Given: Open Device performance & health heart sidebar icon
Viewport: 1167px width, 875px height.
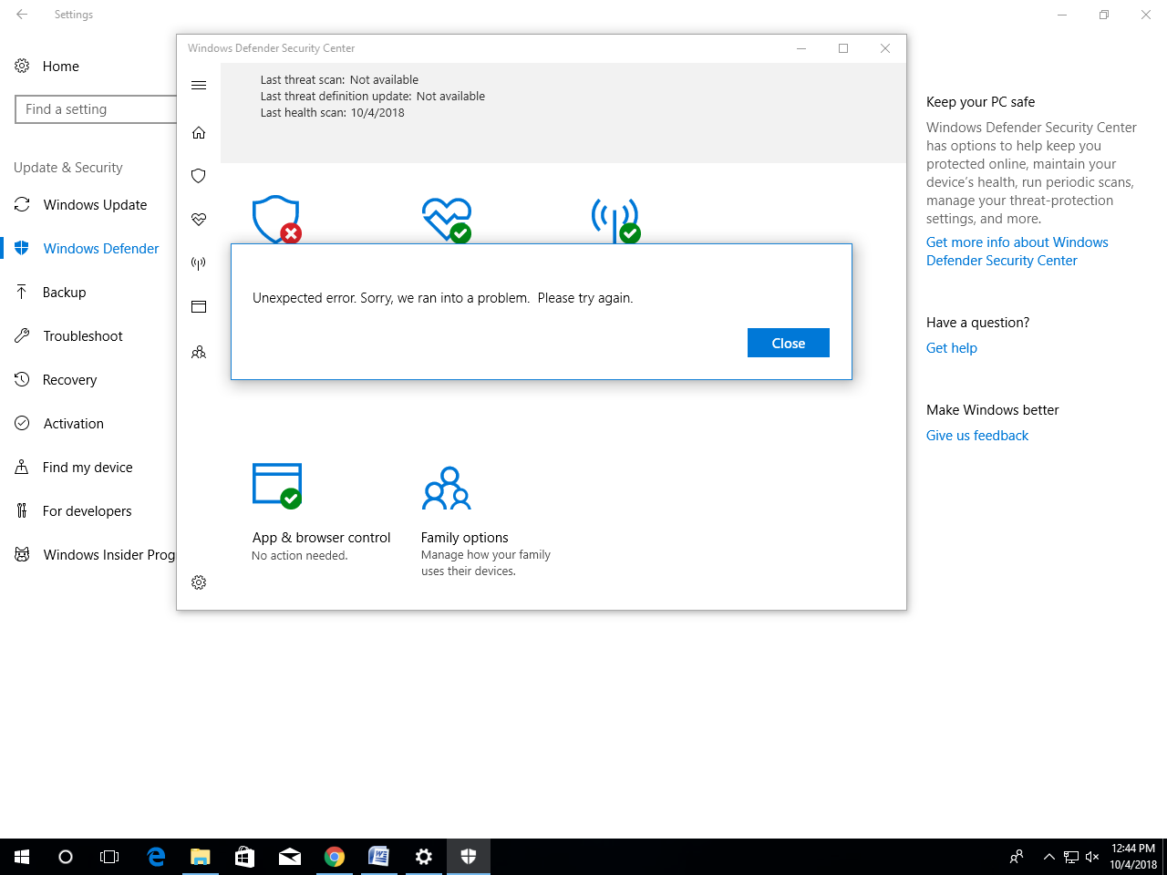Looking at the screenshot, I should click(x=199, y=220).
